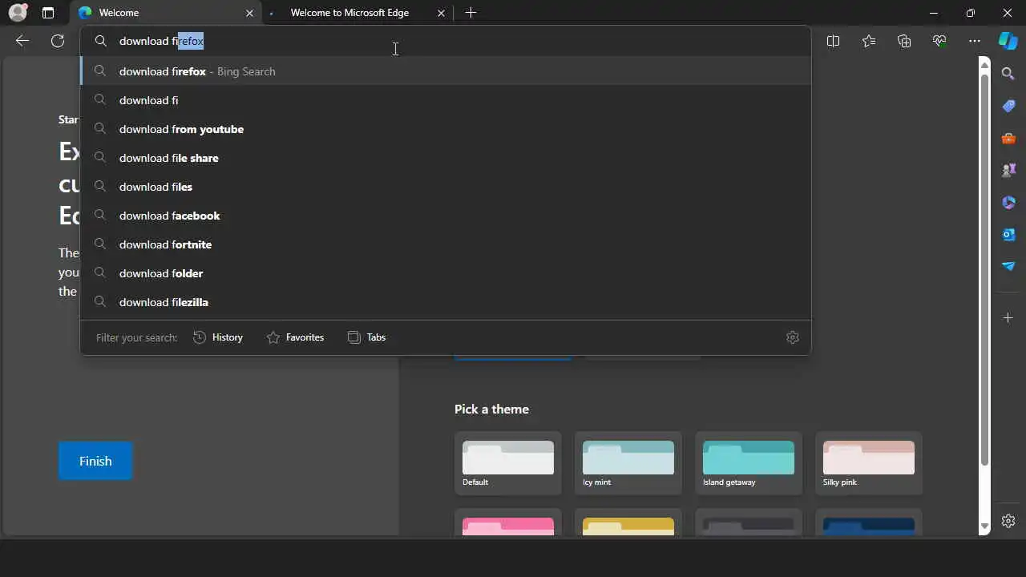Open the Collections toolbar icon
Viewport: 1026px width, 577px height.
click(x=904, y=41)
